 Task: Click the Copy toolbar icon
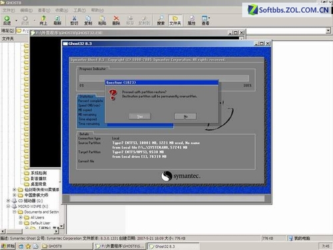[88, 20]
